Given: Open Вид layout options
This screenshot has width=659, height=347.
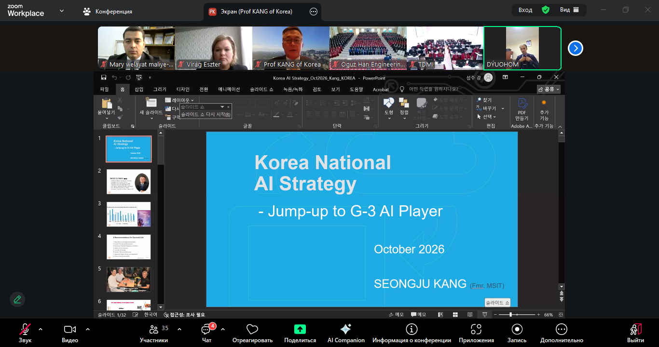Looking at the screenshot, I should (569, 10).
